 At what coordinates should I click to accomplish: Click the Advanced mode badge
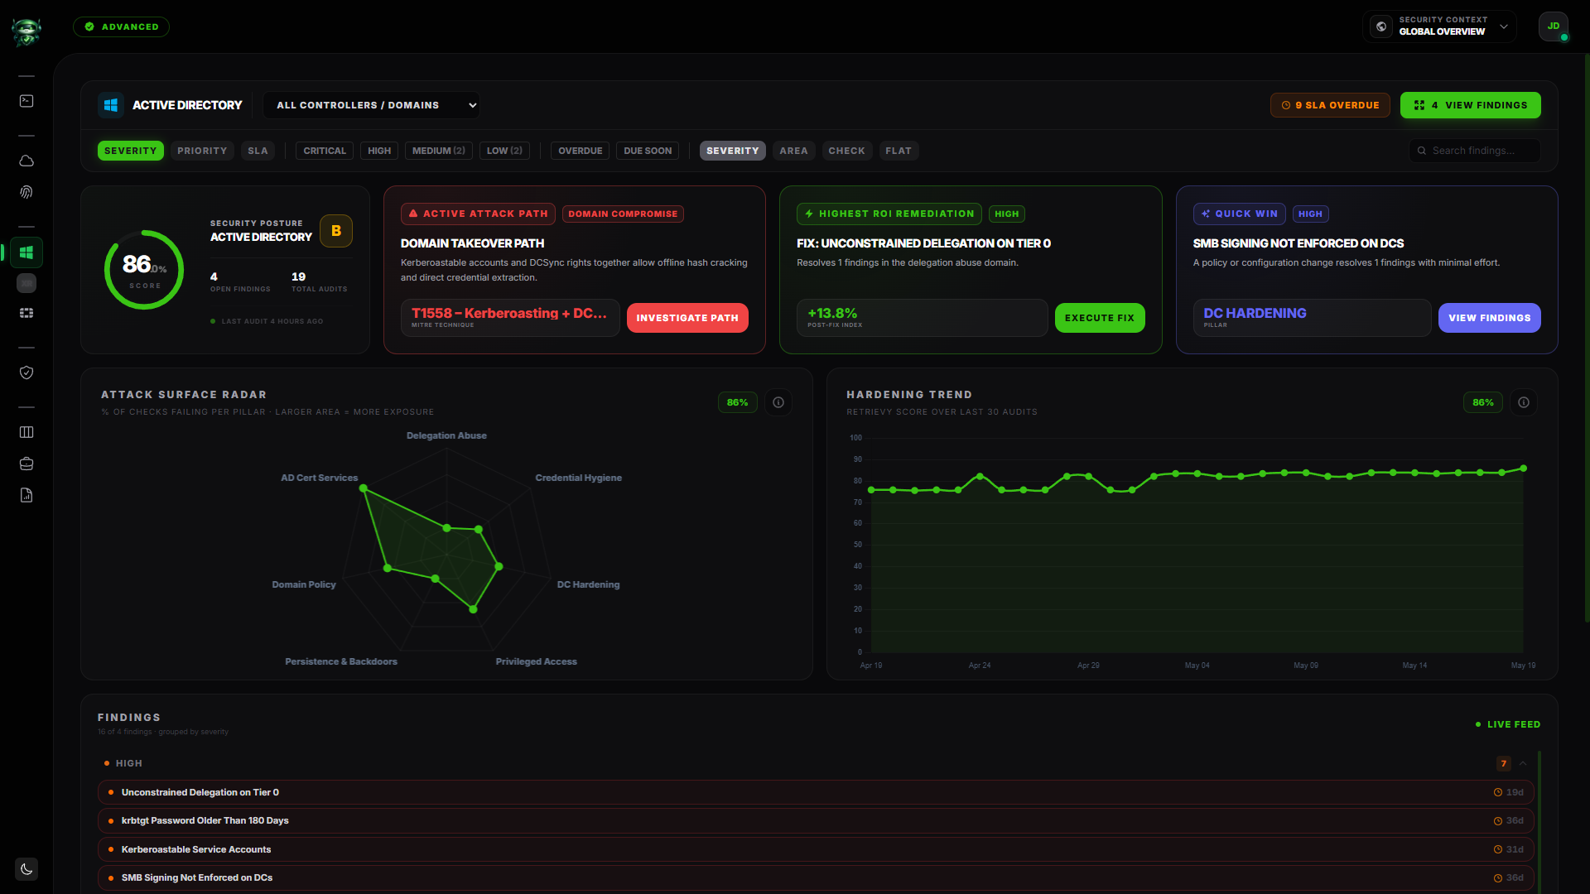121,26
